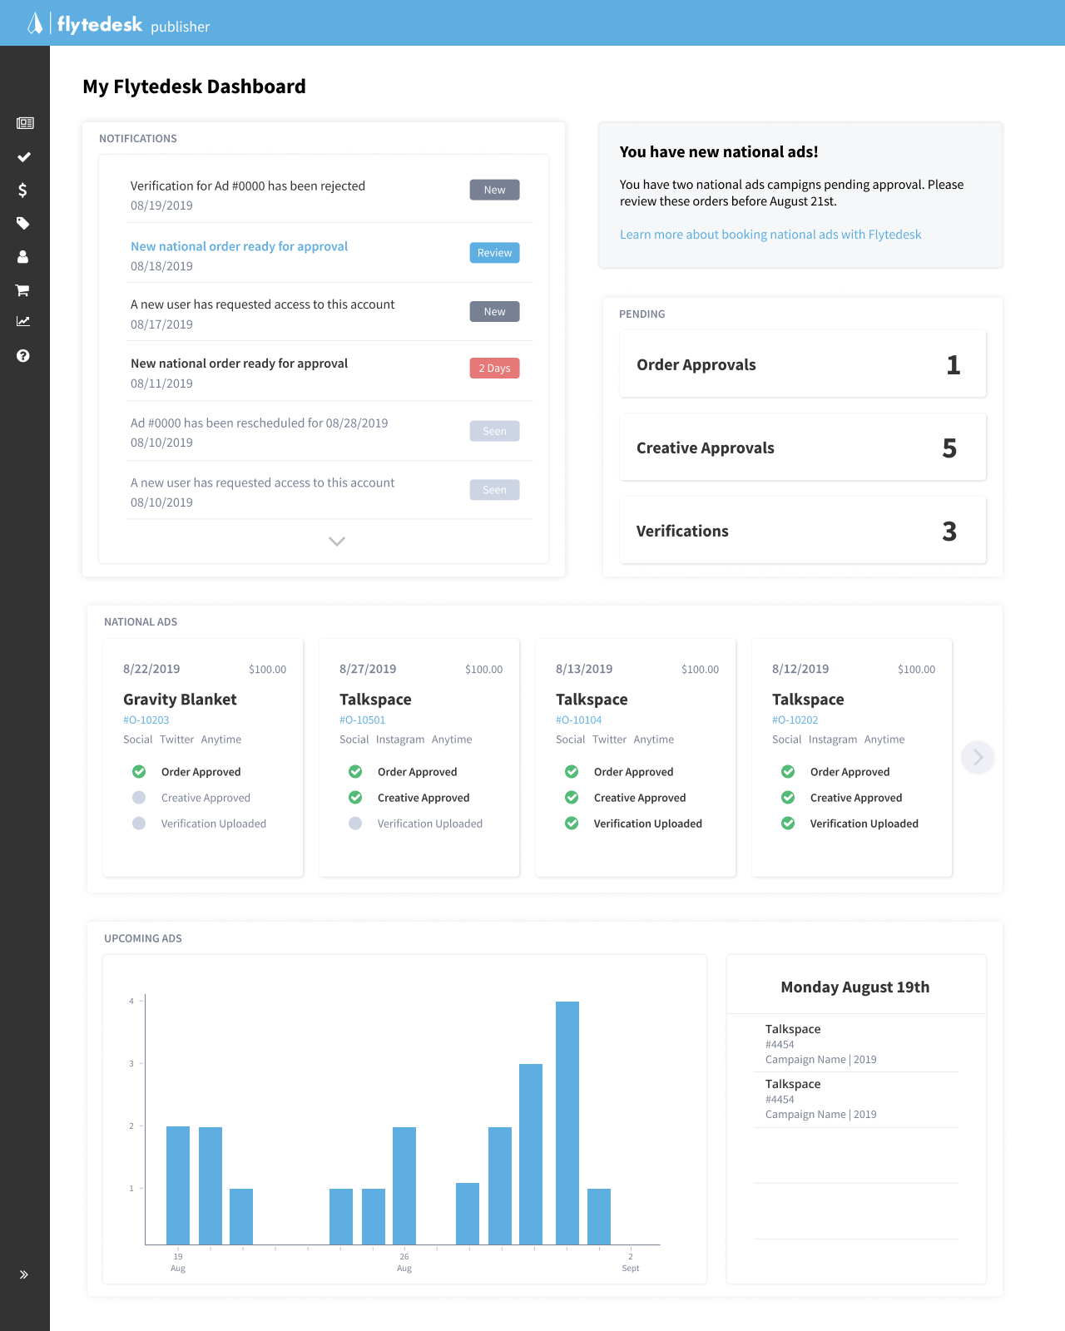Open the dollar sign billing icon
Image resolution: width=1065 pixels, height=1331 pixels.
click(22, 190)
